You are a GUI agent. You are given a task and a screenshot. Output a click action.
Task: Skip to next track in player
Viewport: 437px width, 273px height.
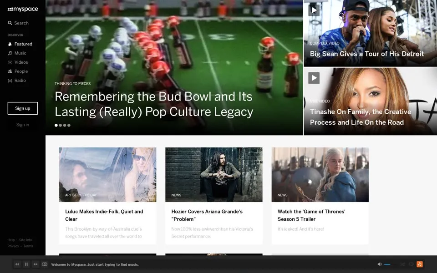(36, 264)
